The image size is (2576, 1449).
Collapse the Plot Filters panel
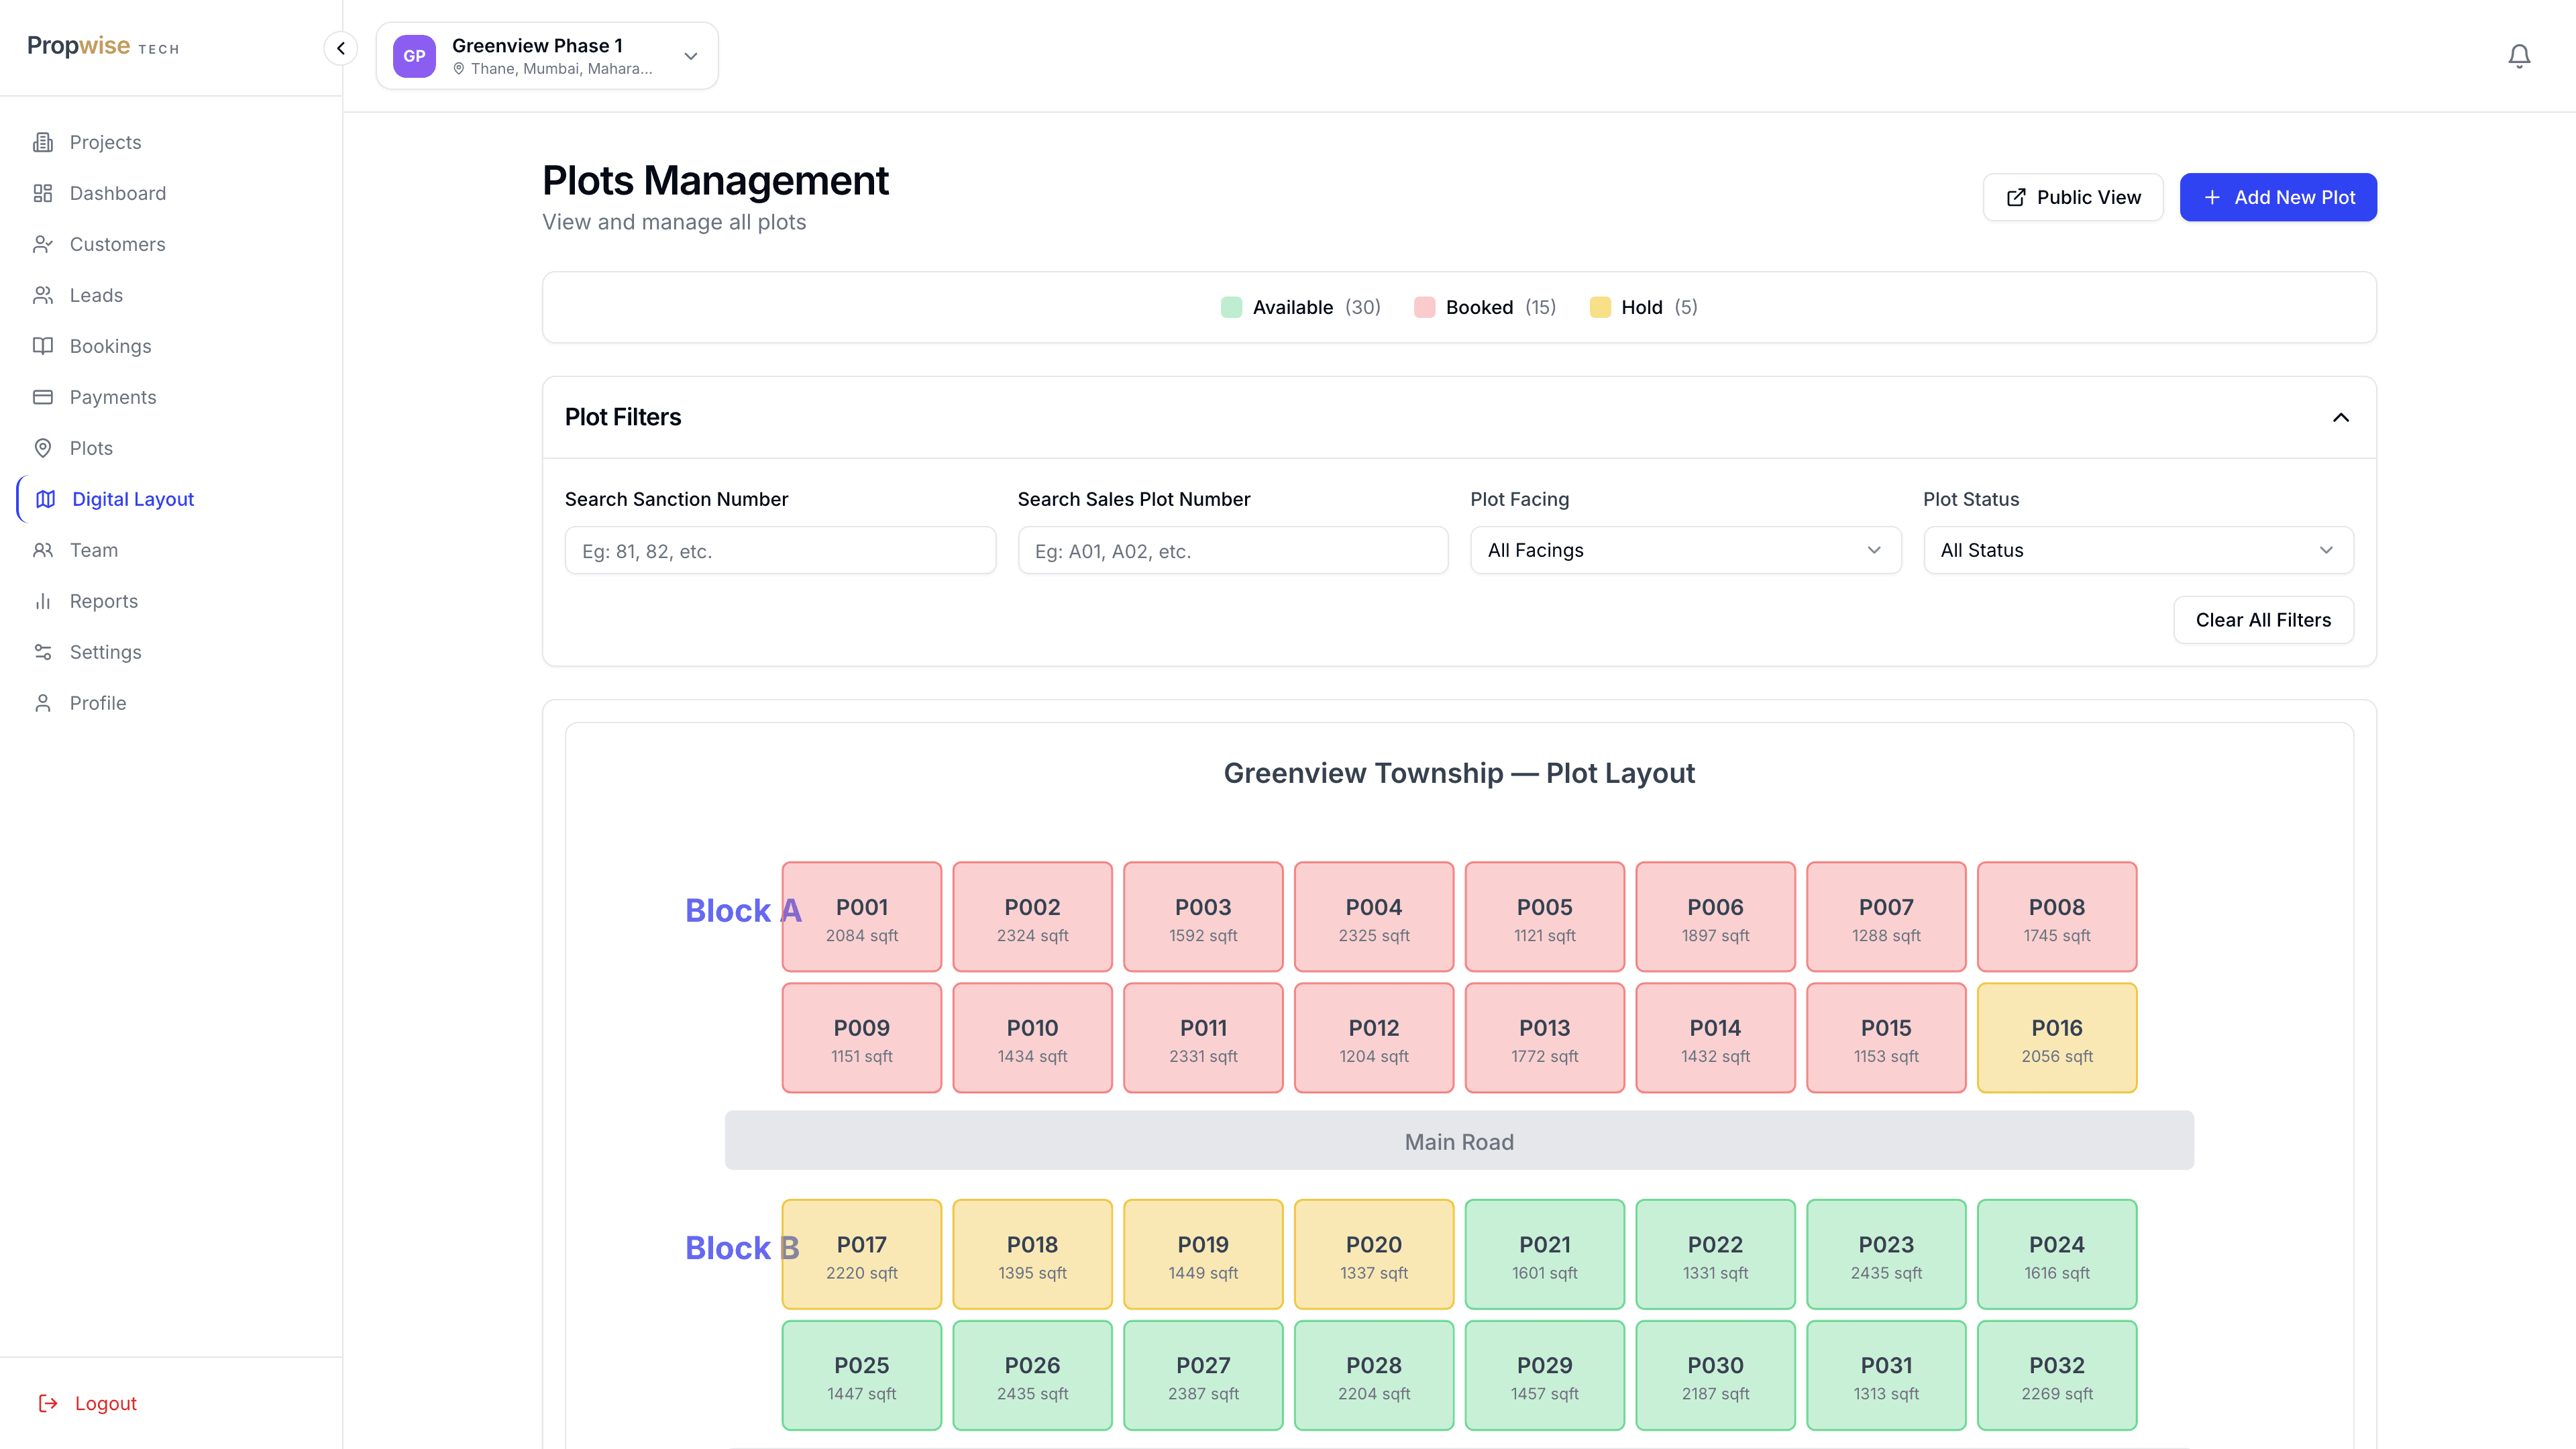[2340, 417]
